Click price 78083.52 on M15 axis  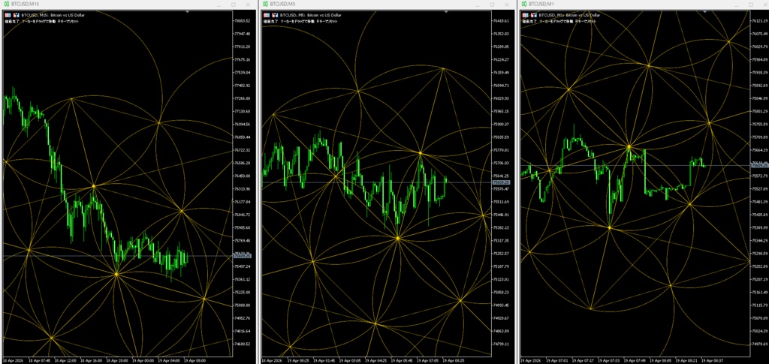coord(244,21)
